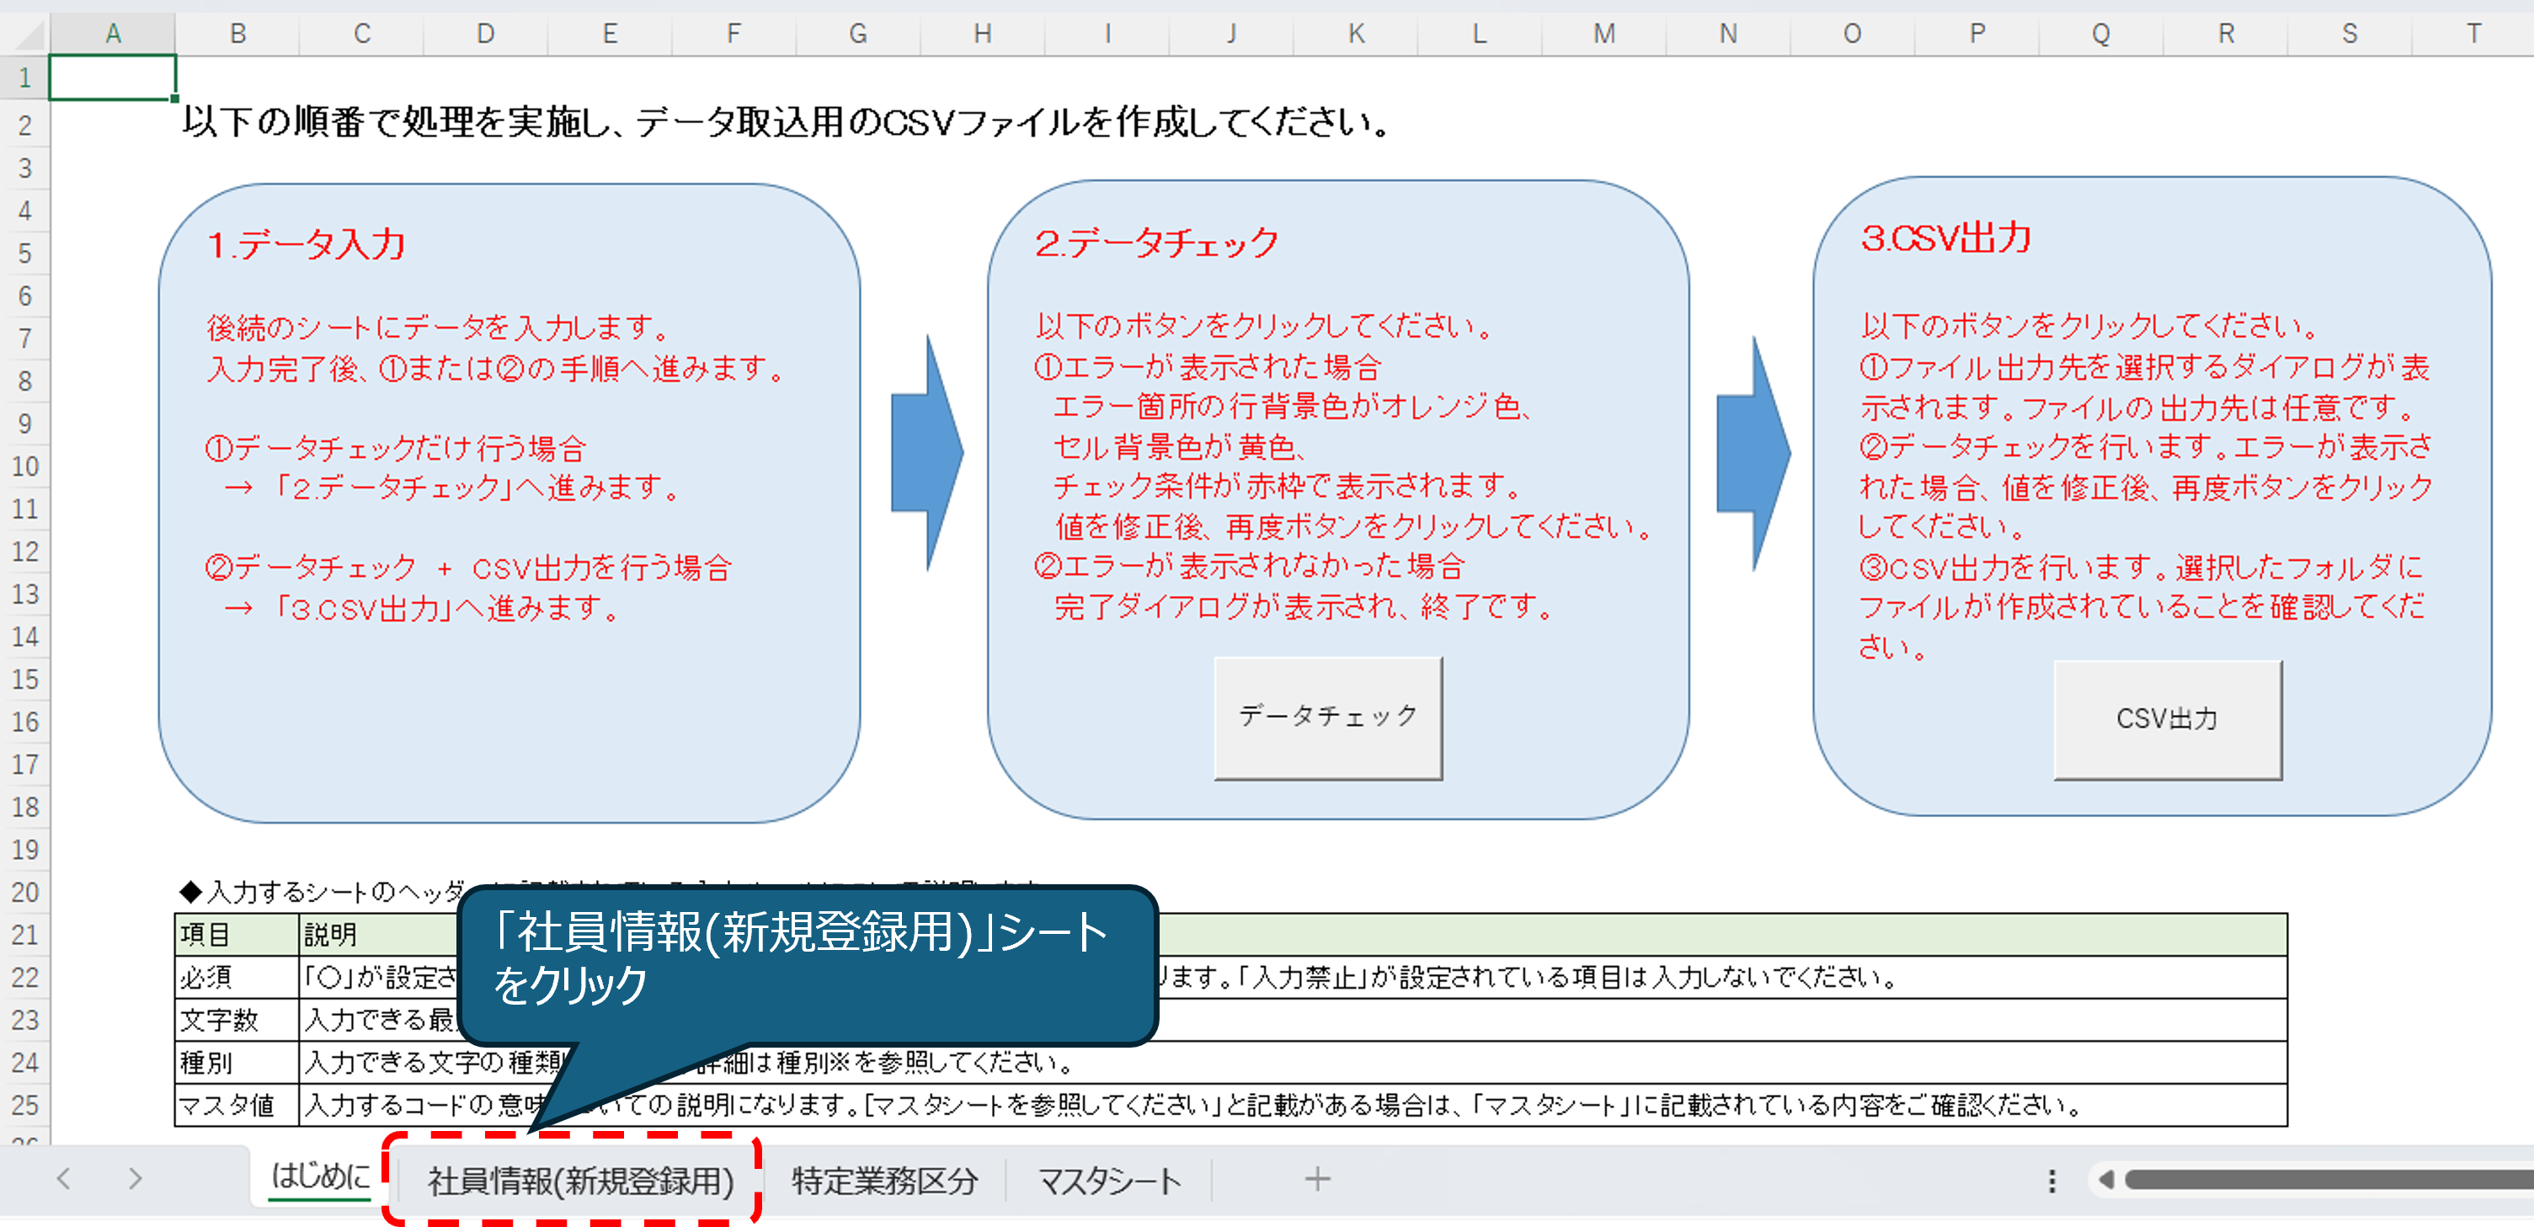2534x1227 pixels.
Task: Click the データチェック button
Action: (x=1327, y=718)
